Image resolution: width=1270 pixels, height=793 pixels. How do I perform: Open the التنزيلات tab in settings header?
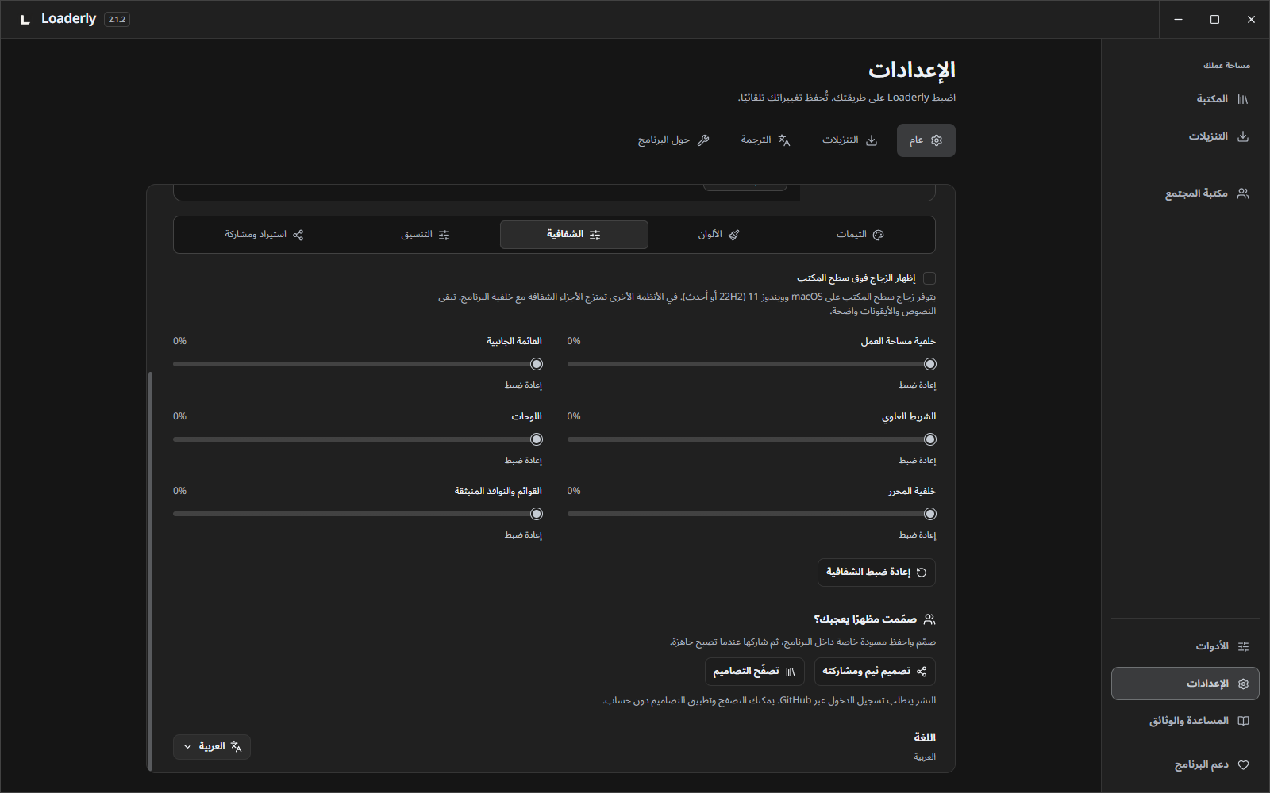[849, 140]
